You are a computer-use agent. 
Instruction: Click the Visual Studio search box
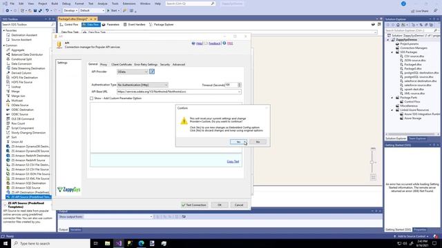coord(191,3)
